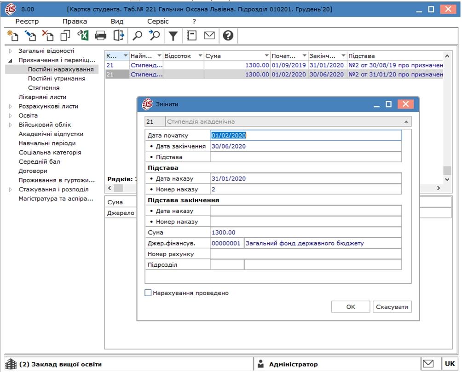The height and width of the screenshot is (372, 462).
Task: Open the Стипендія академічна combo arrow
Action: coord(406,122)
